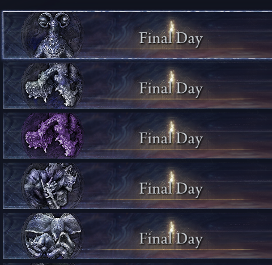Click the golden light beam in the moth creature row
The width and height of the screenshot is (272, 265).
pos(171,228)
